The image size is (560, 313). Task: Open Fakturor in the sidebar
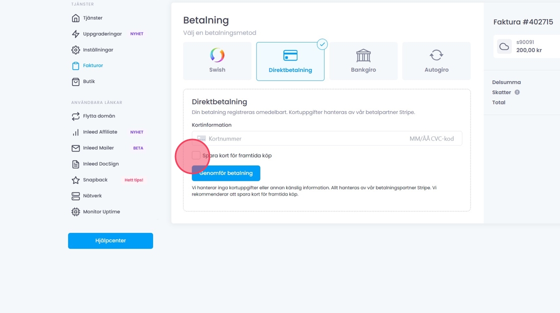92,65
